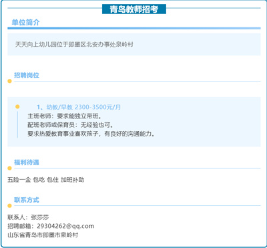Click the thick blue bar under 单位简介
Image resolution: width=267 pixels, height=248 pixels.
tap(134, 28)
